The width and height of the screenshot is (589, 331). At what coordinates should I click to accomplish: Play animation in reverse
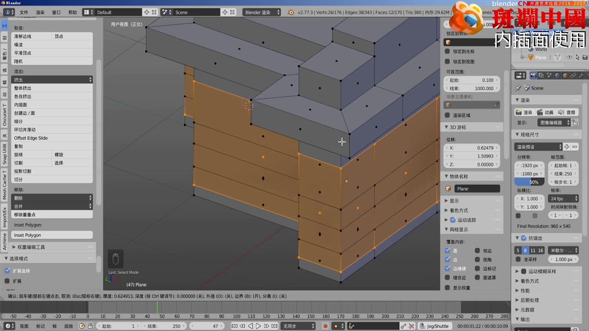tap(251, 326)
